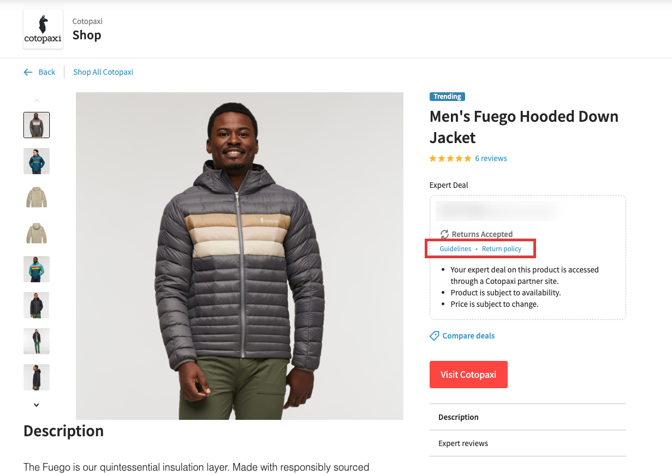Click the main jacket product image
This screenshot has height=475, width=672.
(x=240, y=256)
